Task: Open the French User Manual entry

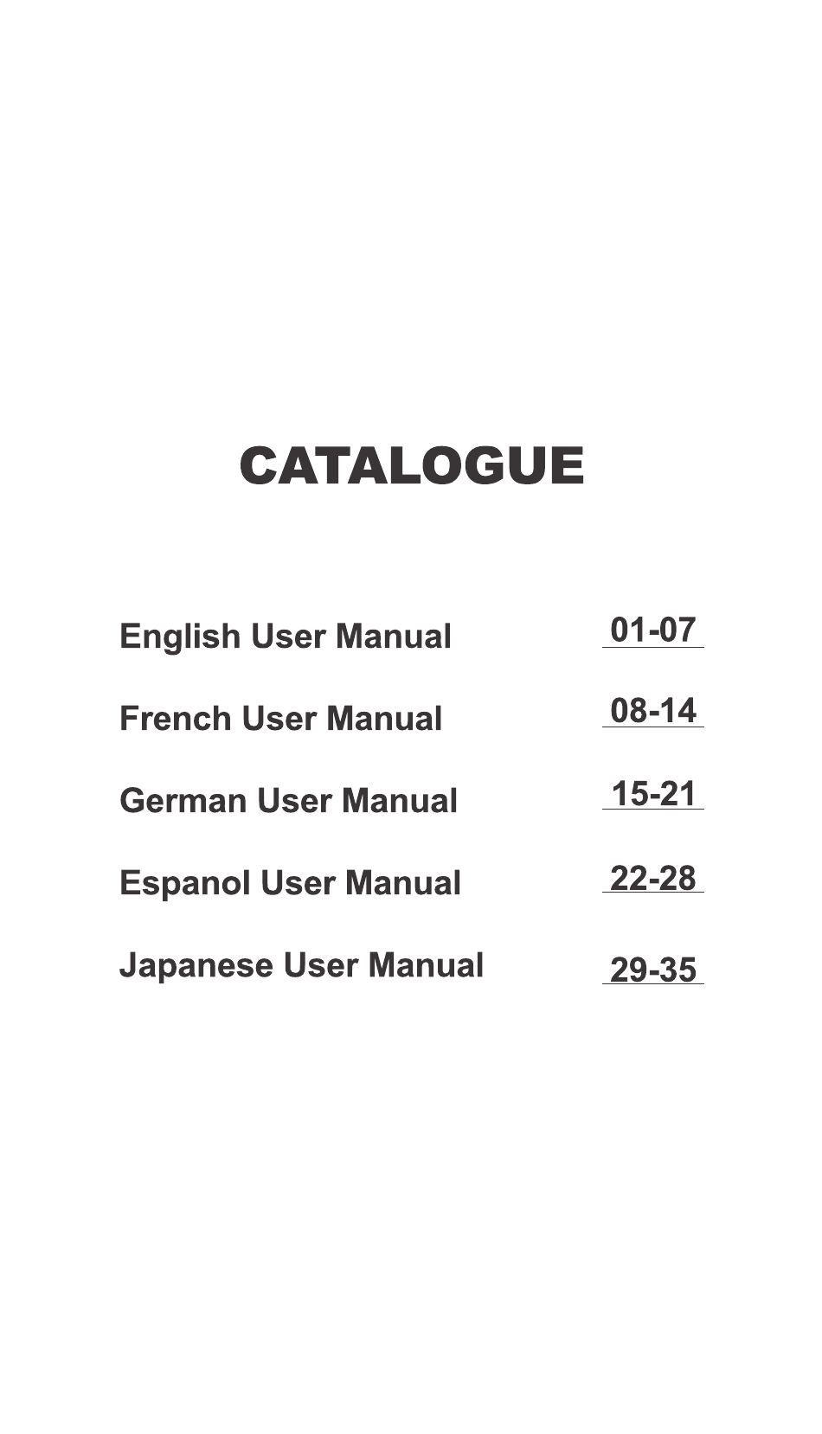Action: [x=281, y=718]
